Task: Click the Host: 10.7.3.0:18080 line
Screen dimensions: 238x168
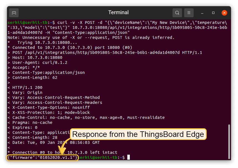Action: [x=37, y=57]
